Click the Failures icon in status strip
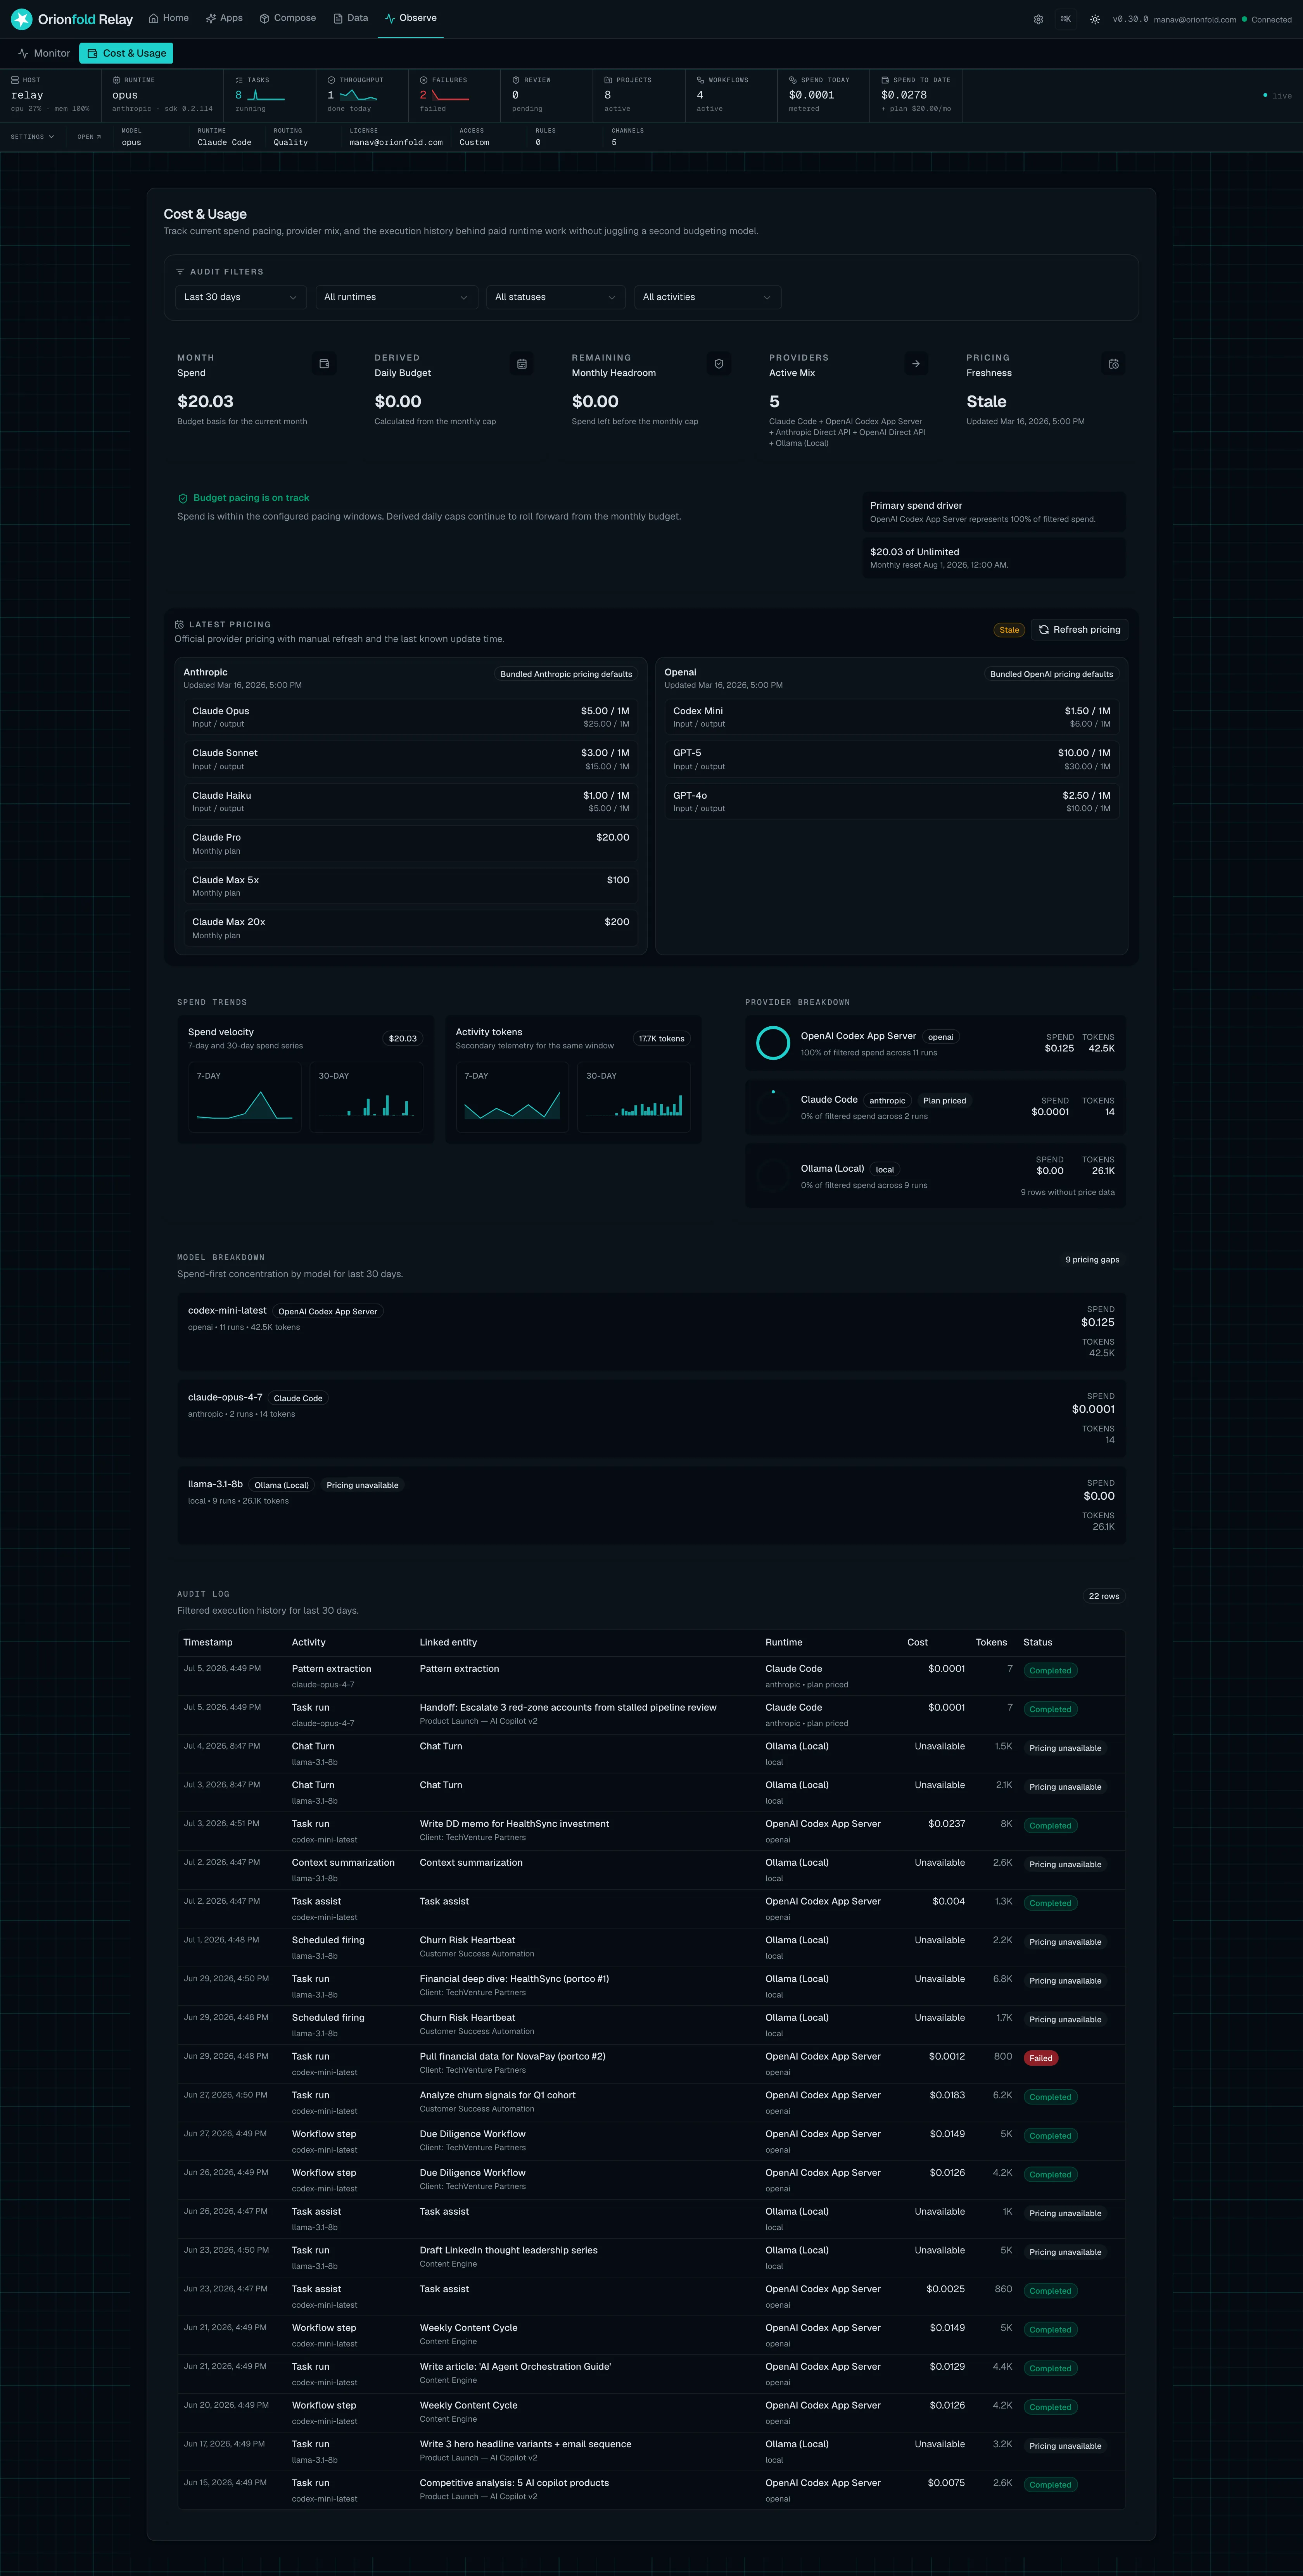The height and width of the screenshot is (2576, 1303). point(424,80)
